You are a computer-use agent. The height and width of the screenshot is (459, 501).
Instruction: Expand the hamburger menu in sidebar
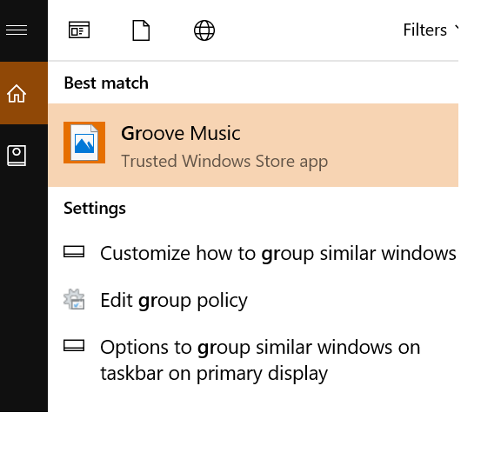click(x=17, y=30)
